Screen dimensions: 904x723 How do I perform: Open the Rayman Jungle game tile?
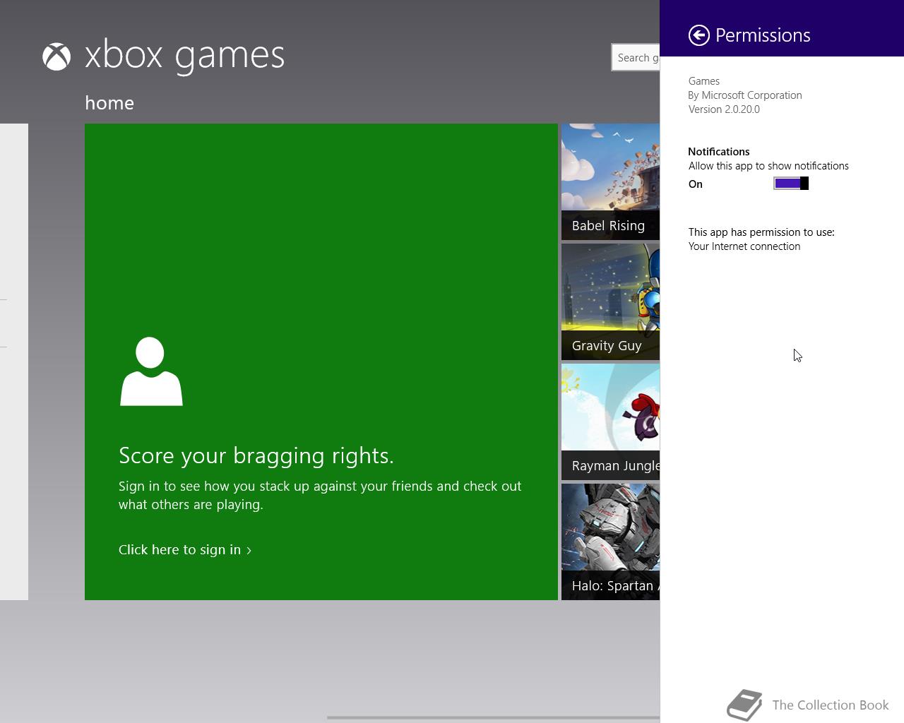pyautogui.click(x=611, y=422)
